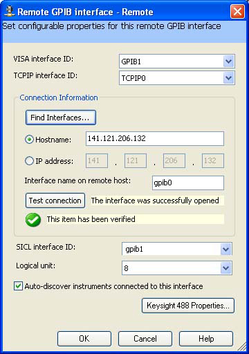Viewport: 249px width, 354px height.
Task: Click the GPIB1 VISA interface combo box
Action: pyautogui.click(x=177, y=62)
